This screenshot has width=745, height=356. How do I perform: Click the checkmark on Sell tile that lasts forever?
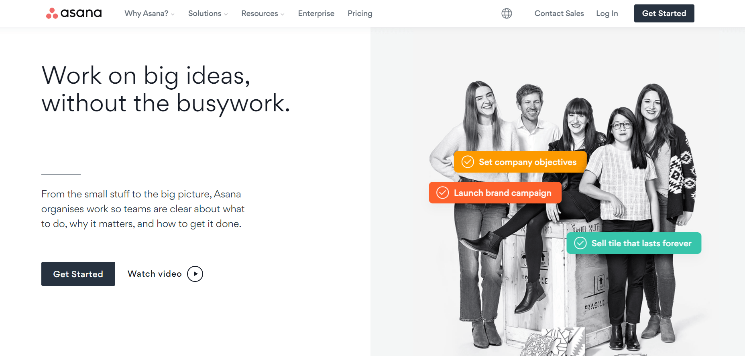click(x=580, y=243)
